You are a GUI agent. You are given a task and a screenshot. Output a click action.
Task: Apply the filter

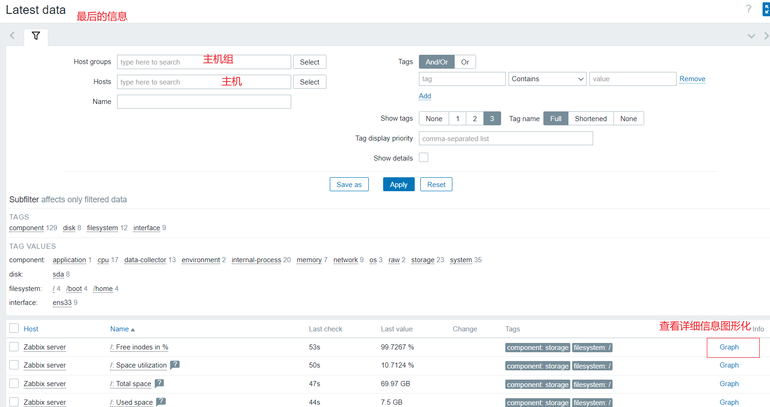coord(398,184)
